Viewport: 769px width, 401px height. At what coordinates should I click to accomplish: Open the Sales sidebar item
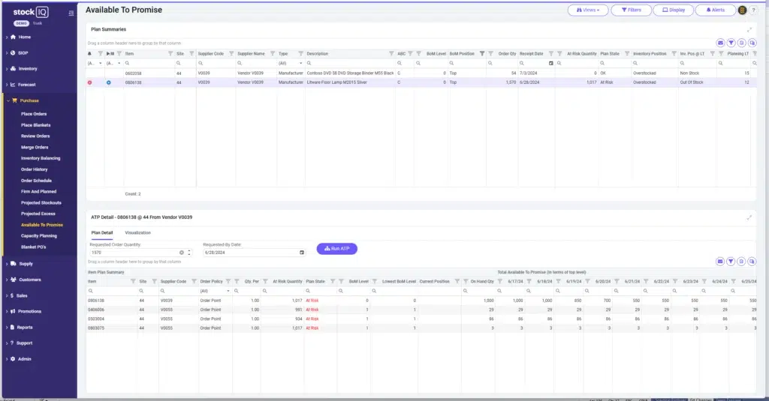[22, 296]
